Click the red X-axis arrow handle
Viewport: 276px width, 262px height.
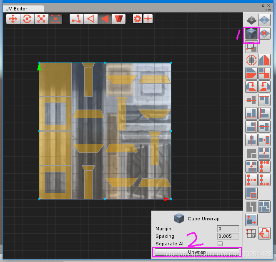[x=167, y=199]
